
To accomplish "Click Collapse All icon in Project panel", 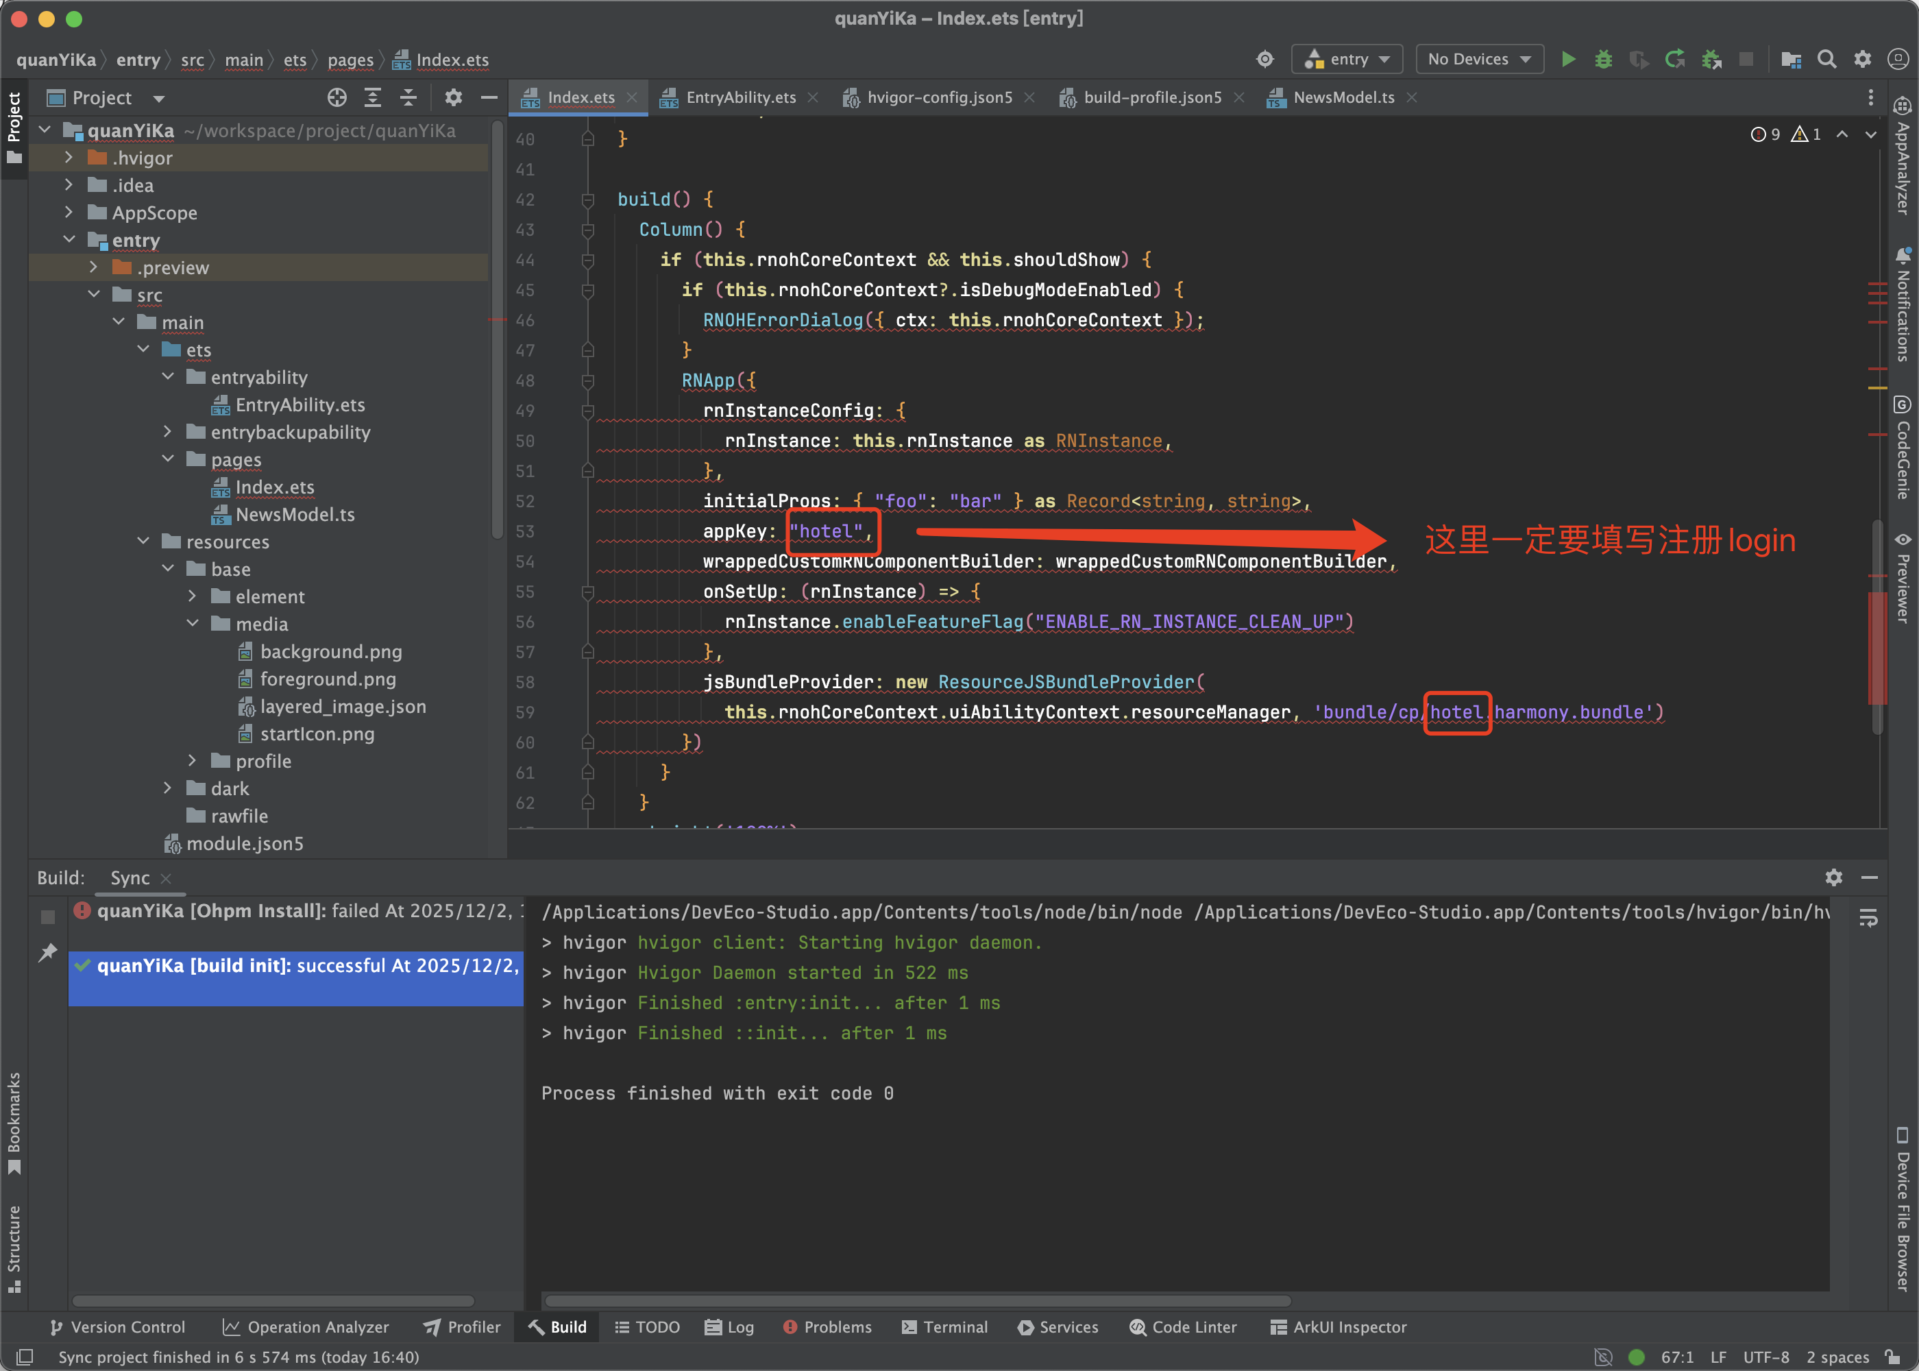I will 408,98.
